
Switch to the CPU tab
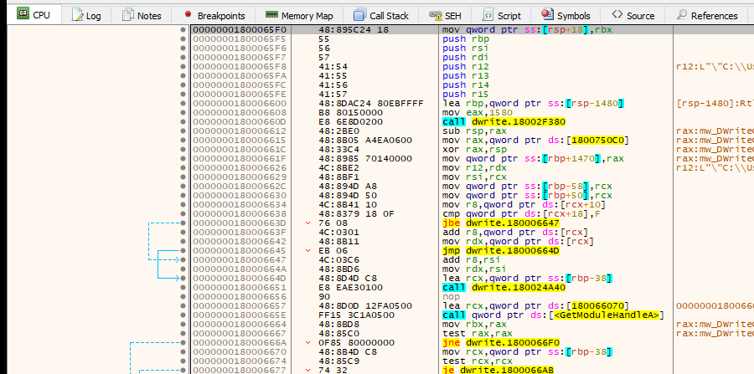click(33, 15)
